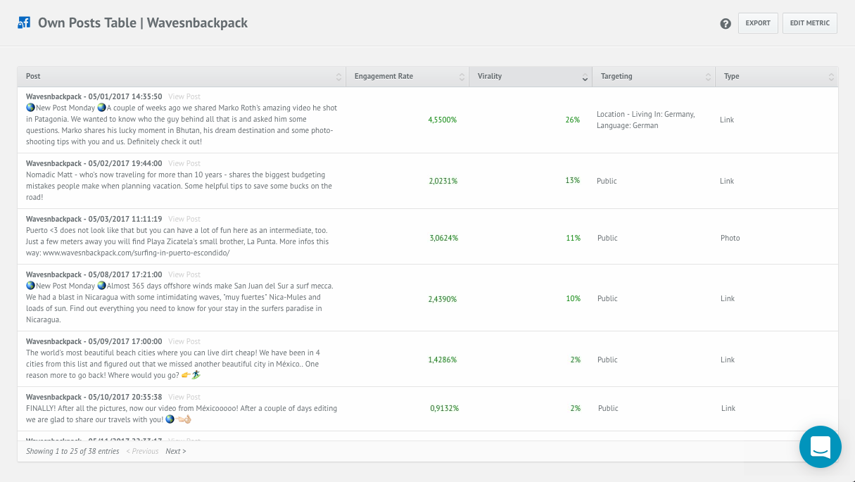Click the Previous page link

[143, 451]
